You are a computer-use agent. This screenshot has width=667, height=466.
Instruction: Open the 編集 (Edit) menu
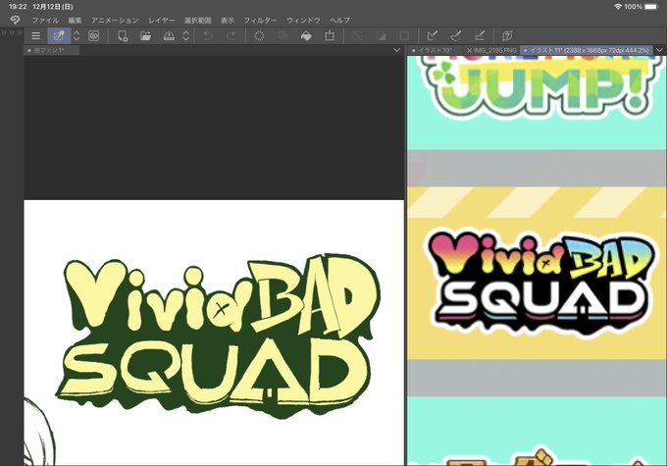(75, 20)
